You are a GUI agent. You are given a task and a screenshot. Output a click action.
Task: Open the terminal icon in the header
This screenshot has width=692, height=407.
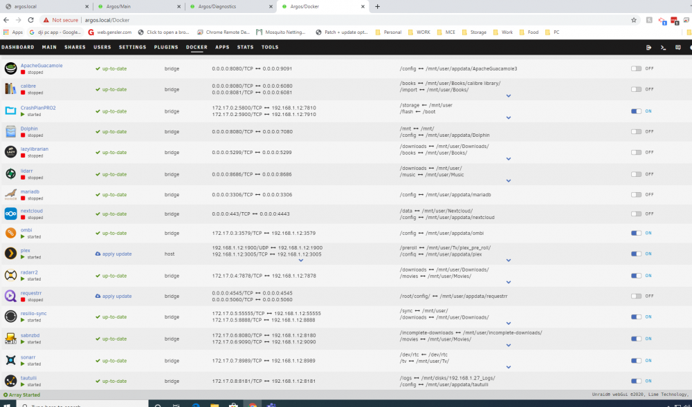pyautogui.click(x=664, y=47)
